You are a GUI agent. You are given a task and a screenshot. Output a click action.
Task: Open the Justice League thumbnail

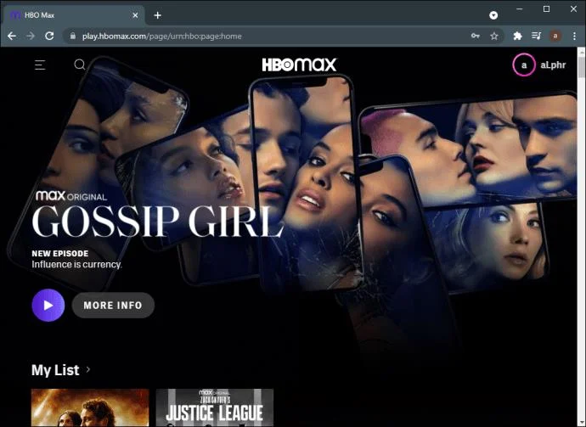215,407
